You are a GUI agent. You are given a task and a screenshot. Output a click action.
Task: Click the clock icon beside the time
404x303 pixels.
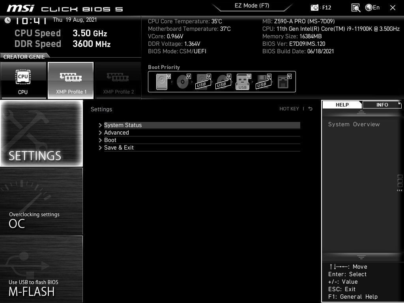click(x=7, y=21)
